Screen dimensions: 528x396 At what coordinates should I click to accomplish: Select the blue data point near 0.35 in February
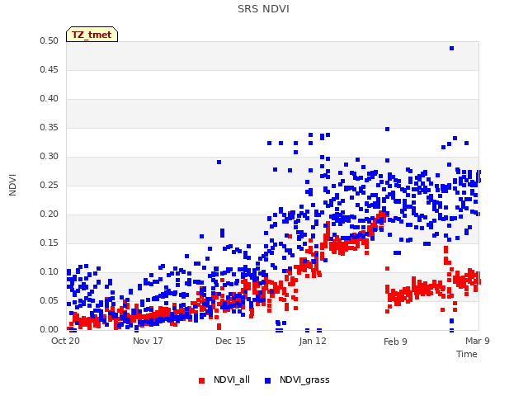point(387,130)
